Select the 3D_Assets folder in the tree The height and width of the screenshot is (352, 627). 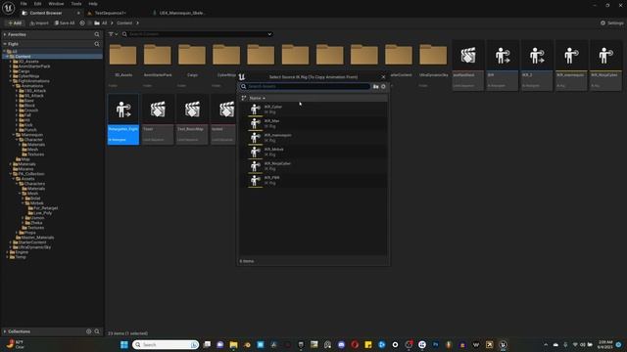tap(28, 62)
